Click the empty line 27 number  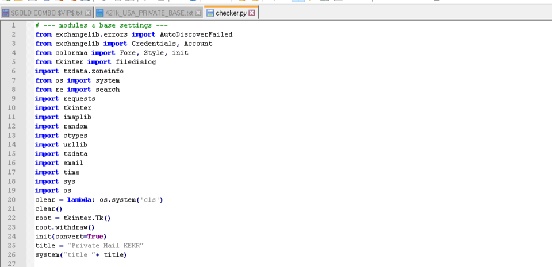point(14,264)
